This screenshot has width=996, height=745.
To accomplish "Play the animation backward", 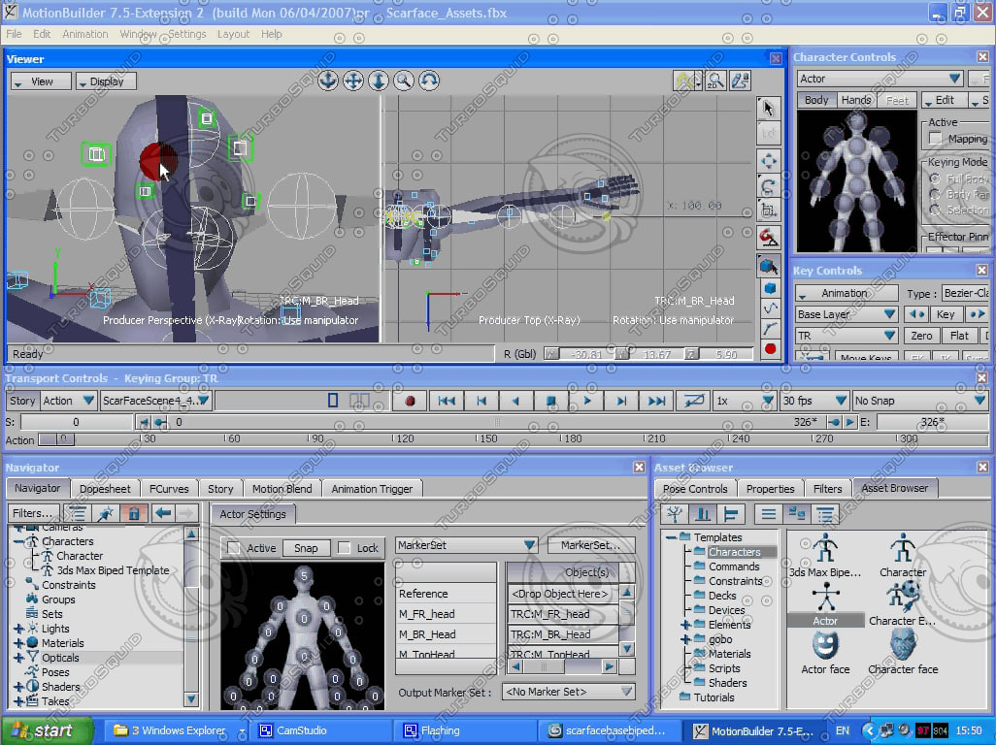I will [515, 401].
